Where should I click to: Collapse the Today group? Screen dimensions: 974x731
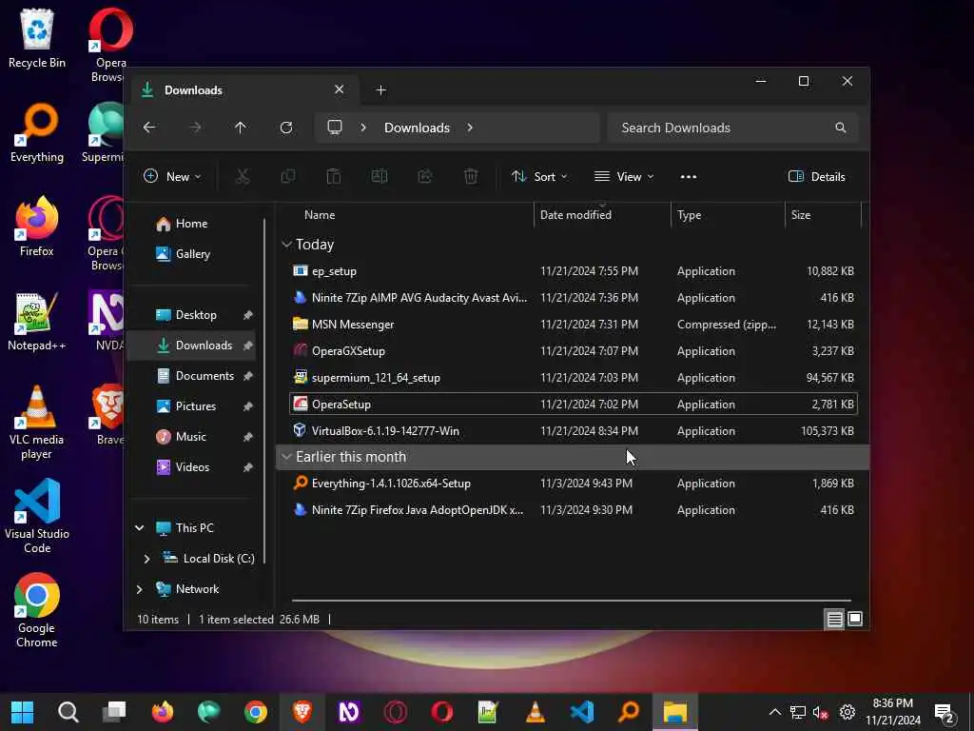pyautogui.click(x=286, y=245)
